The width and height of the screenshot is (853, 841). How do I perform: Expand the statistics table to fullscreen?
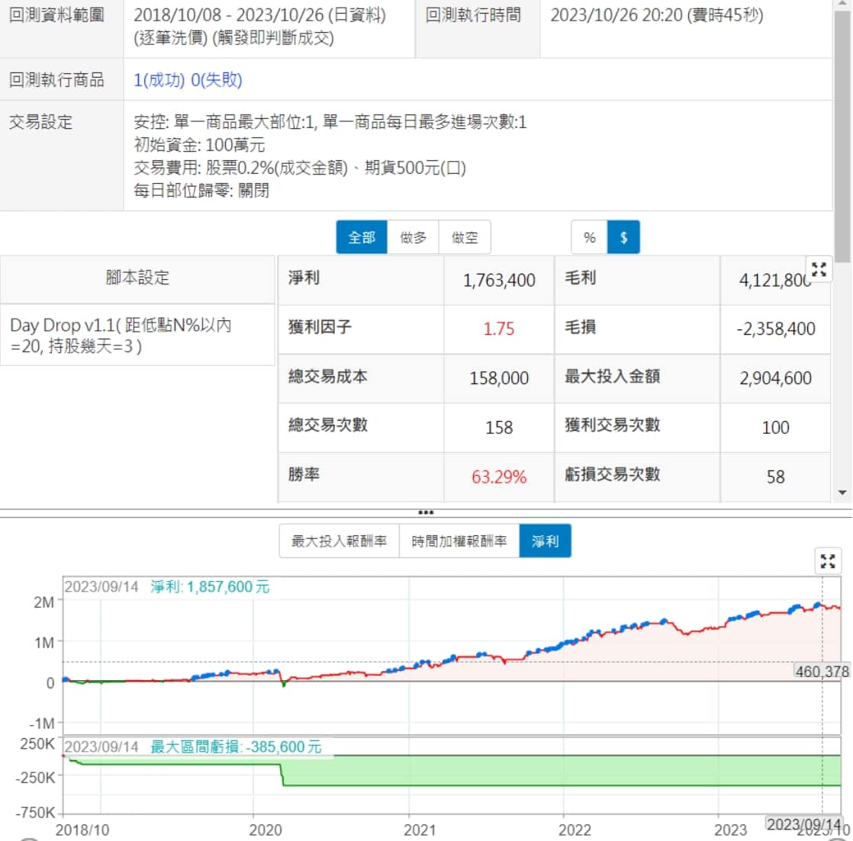click(819, 269)
